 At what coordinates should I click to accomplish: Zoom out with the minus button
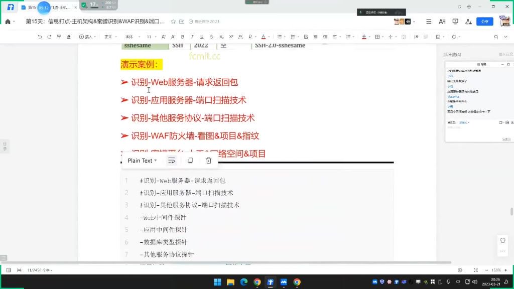coord(486,270)
